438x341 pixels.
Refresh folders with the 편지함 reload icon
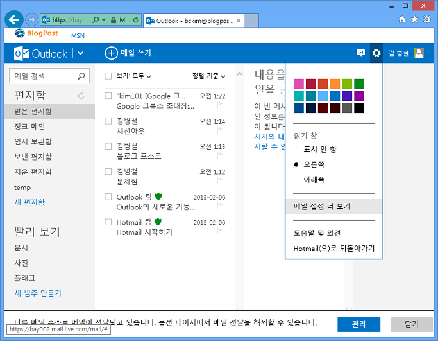tap(81, 96)
